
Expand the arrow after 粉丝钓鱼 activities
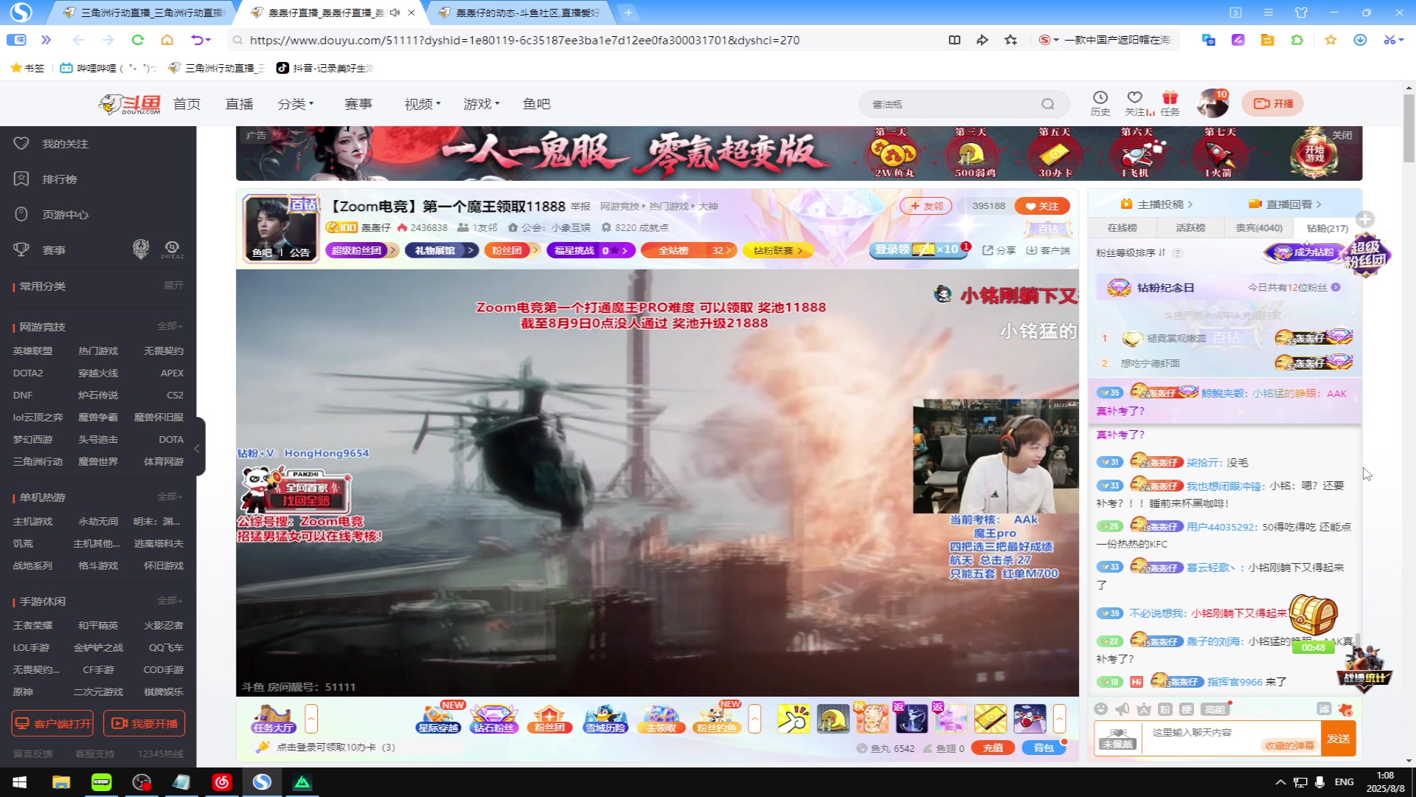(x=754, y=718)
